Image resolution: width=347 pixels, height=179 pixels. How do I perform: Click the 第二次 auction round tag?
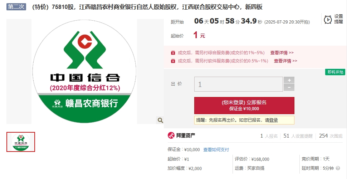pyautogui.click(x=16, y=7)
